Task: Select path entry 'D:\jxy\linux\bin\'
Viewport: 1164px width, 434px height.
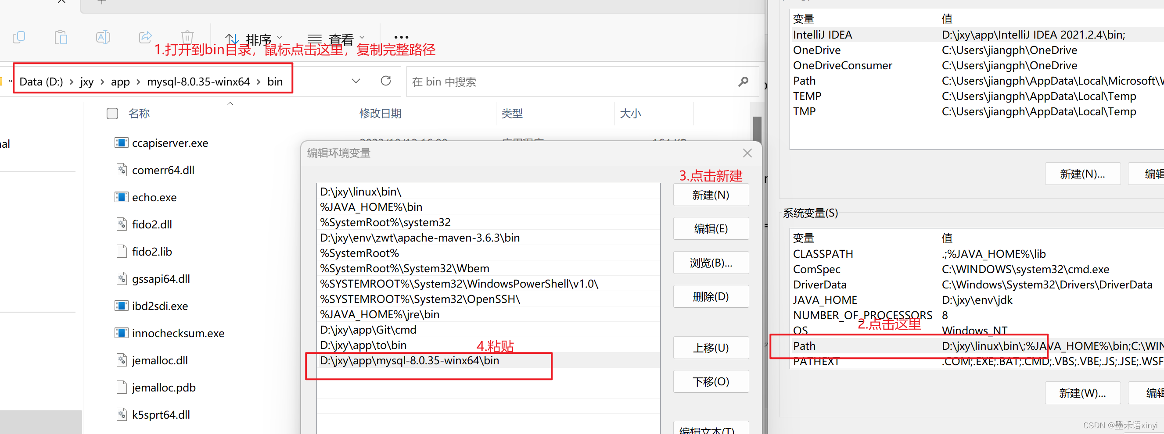Action: [488, 192]
